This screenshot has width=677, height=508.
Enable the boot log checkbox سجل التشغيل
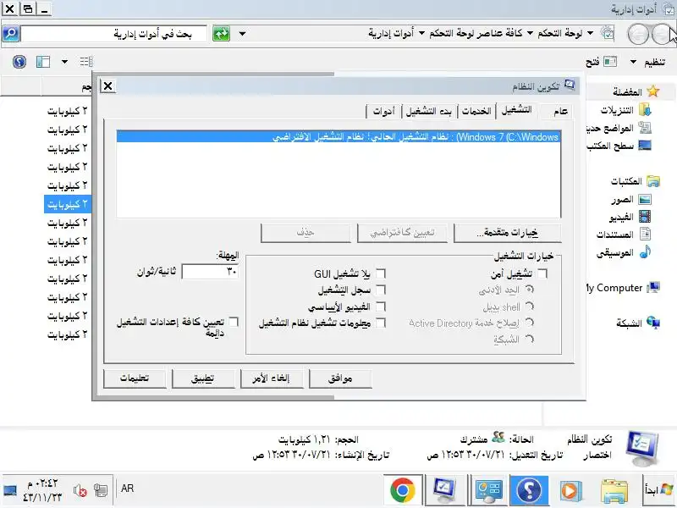tap(381, 290)
